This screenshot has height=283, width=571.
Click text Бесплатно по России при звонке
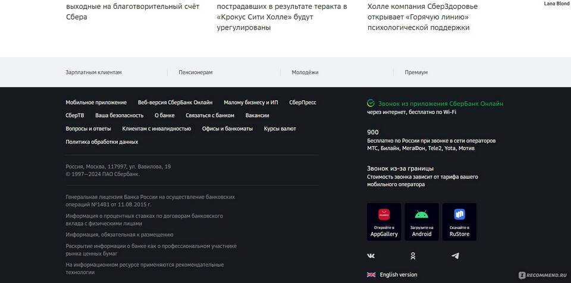click(431, 144)
